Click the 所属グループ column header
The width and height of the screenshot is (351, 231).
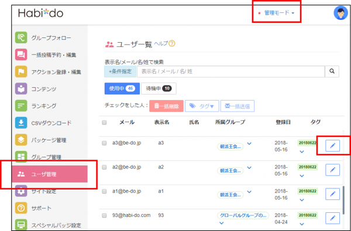click(230, 122)
